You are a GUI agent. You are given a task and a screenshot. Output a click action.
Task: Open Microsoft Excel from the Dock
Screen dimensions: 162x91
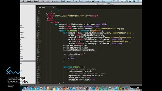pos(100,88)
